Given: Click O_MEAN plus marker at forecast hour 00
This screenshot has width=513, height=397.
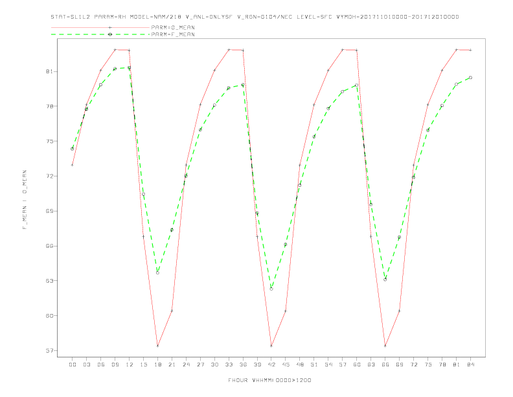Looking at the screenshot, I should (x=73, y=165).
